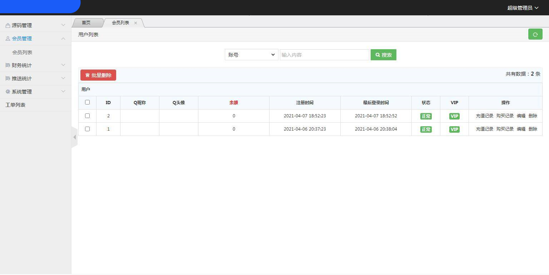Open the 账号 search field dropdown
This screenshot has height=275, width=549.
[x=251, y=55]
